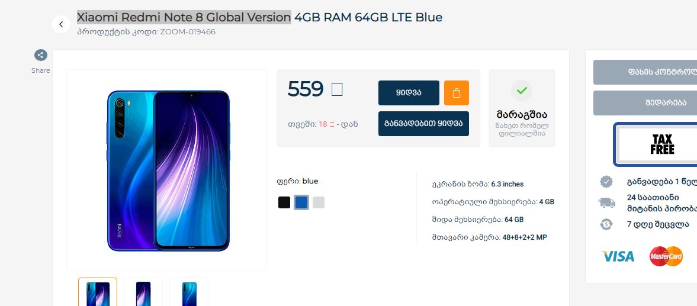
Task: Click the 7-day exchange icon
Action: (606, 224)
